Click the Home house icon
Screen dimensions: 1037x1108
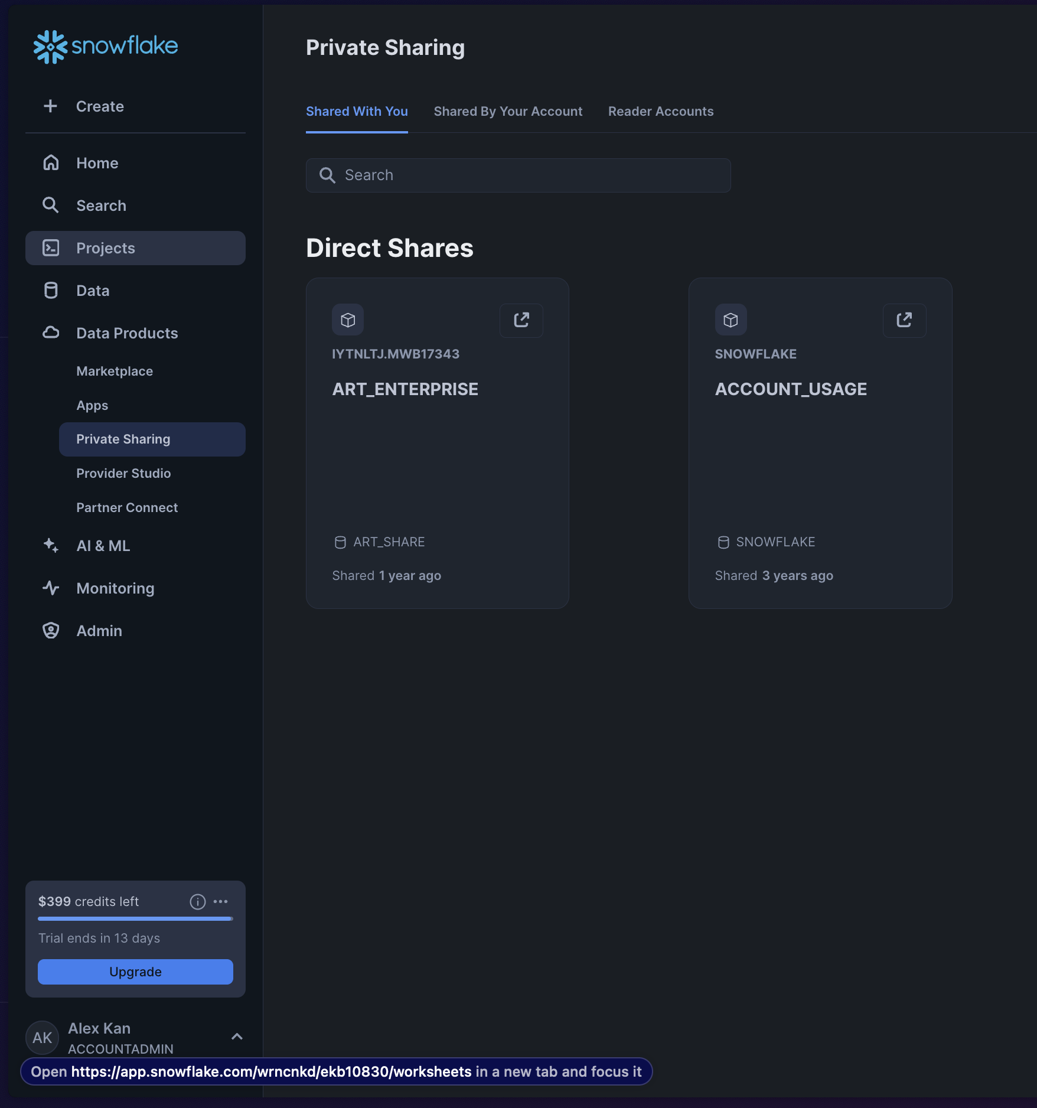coord(51,162)
